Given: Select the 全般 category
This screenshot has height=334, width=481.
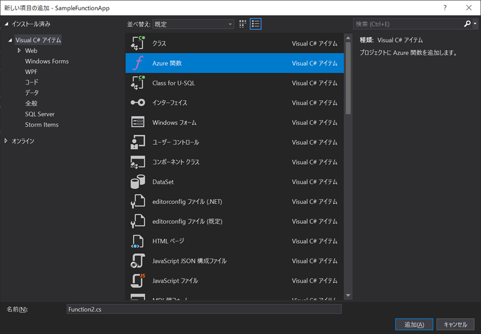Looking at the screenshot, I should click(31, 103).
